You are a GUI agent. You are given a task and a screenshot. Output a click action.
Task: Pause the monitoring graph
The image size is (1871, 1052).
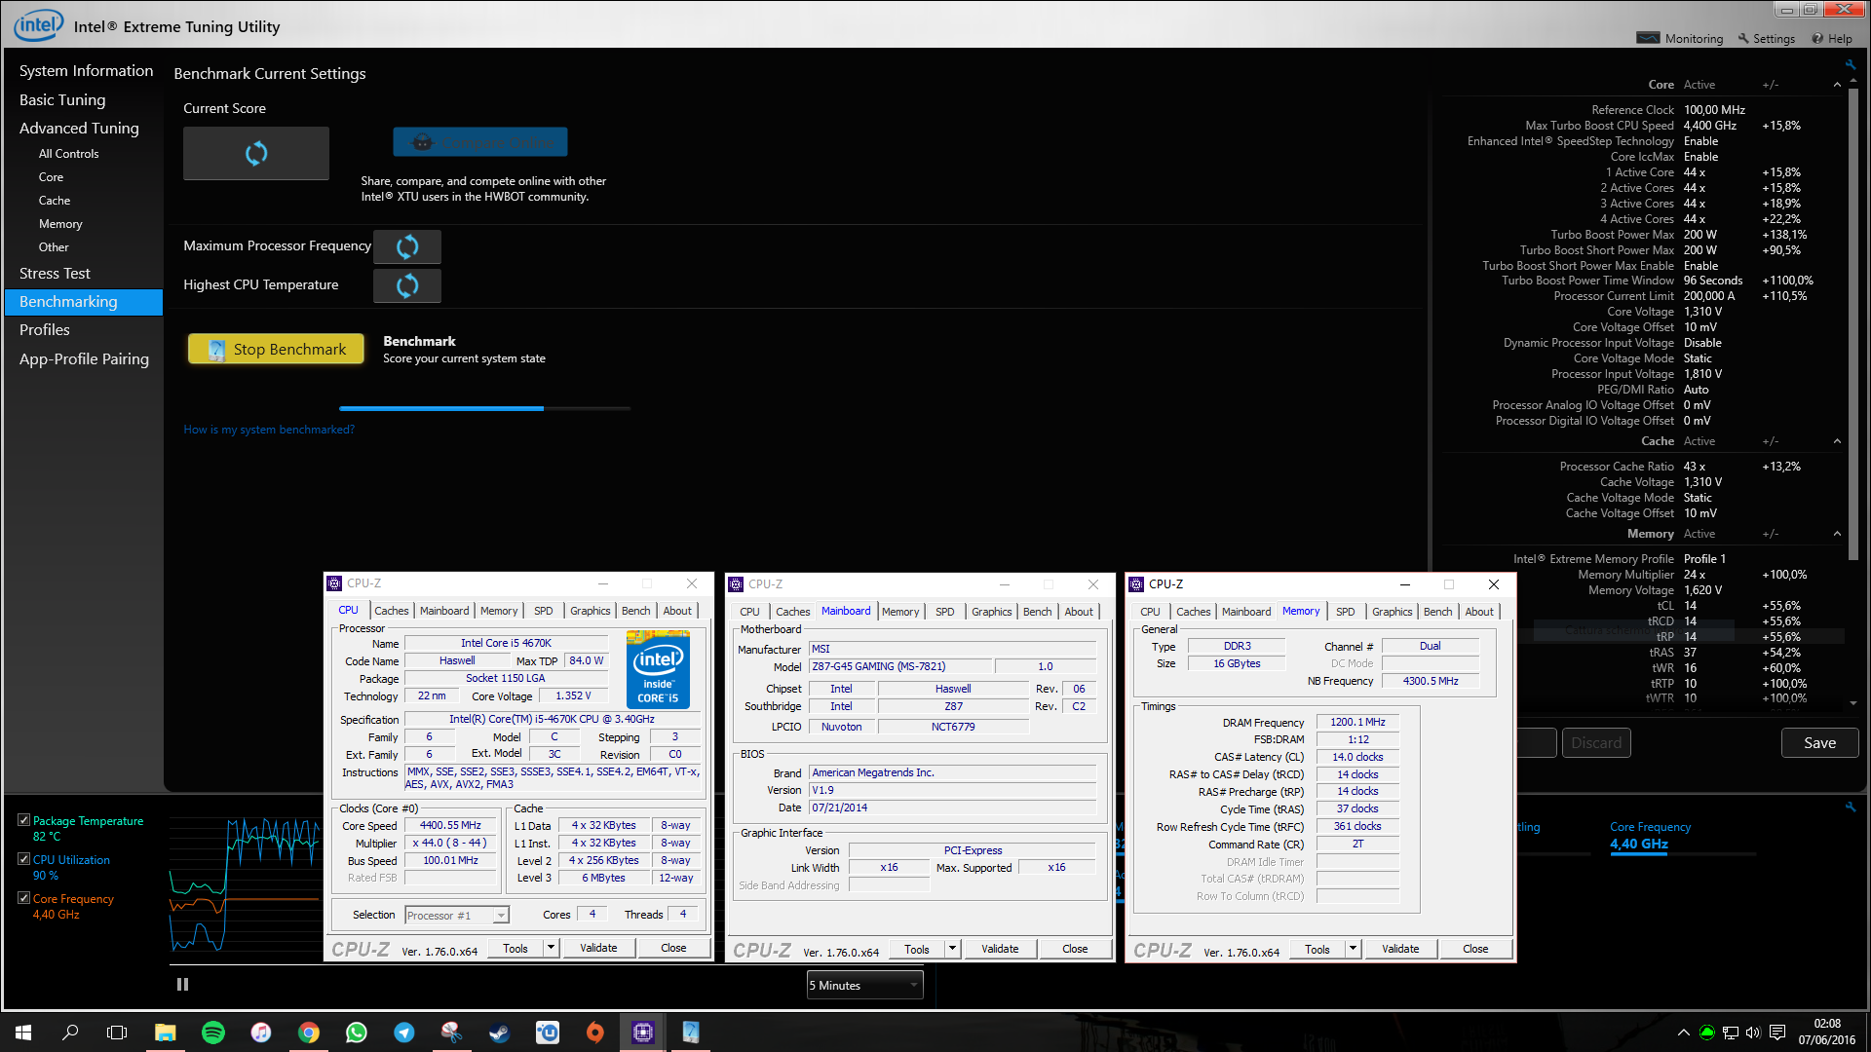pos(182,985)
